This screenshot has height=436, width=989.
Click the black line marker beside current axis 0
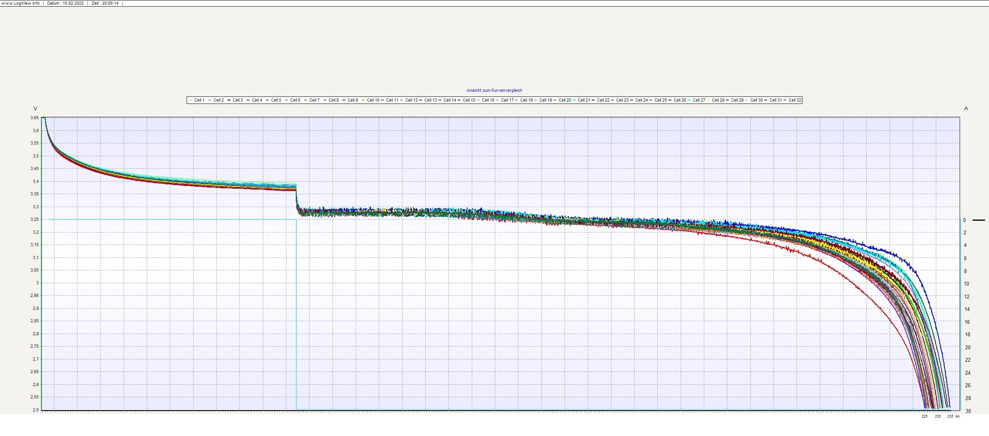[979, 220]
